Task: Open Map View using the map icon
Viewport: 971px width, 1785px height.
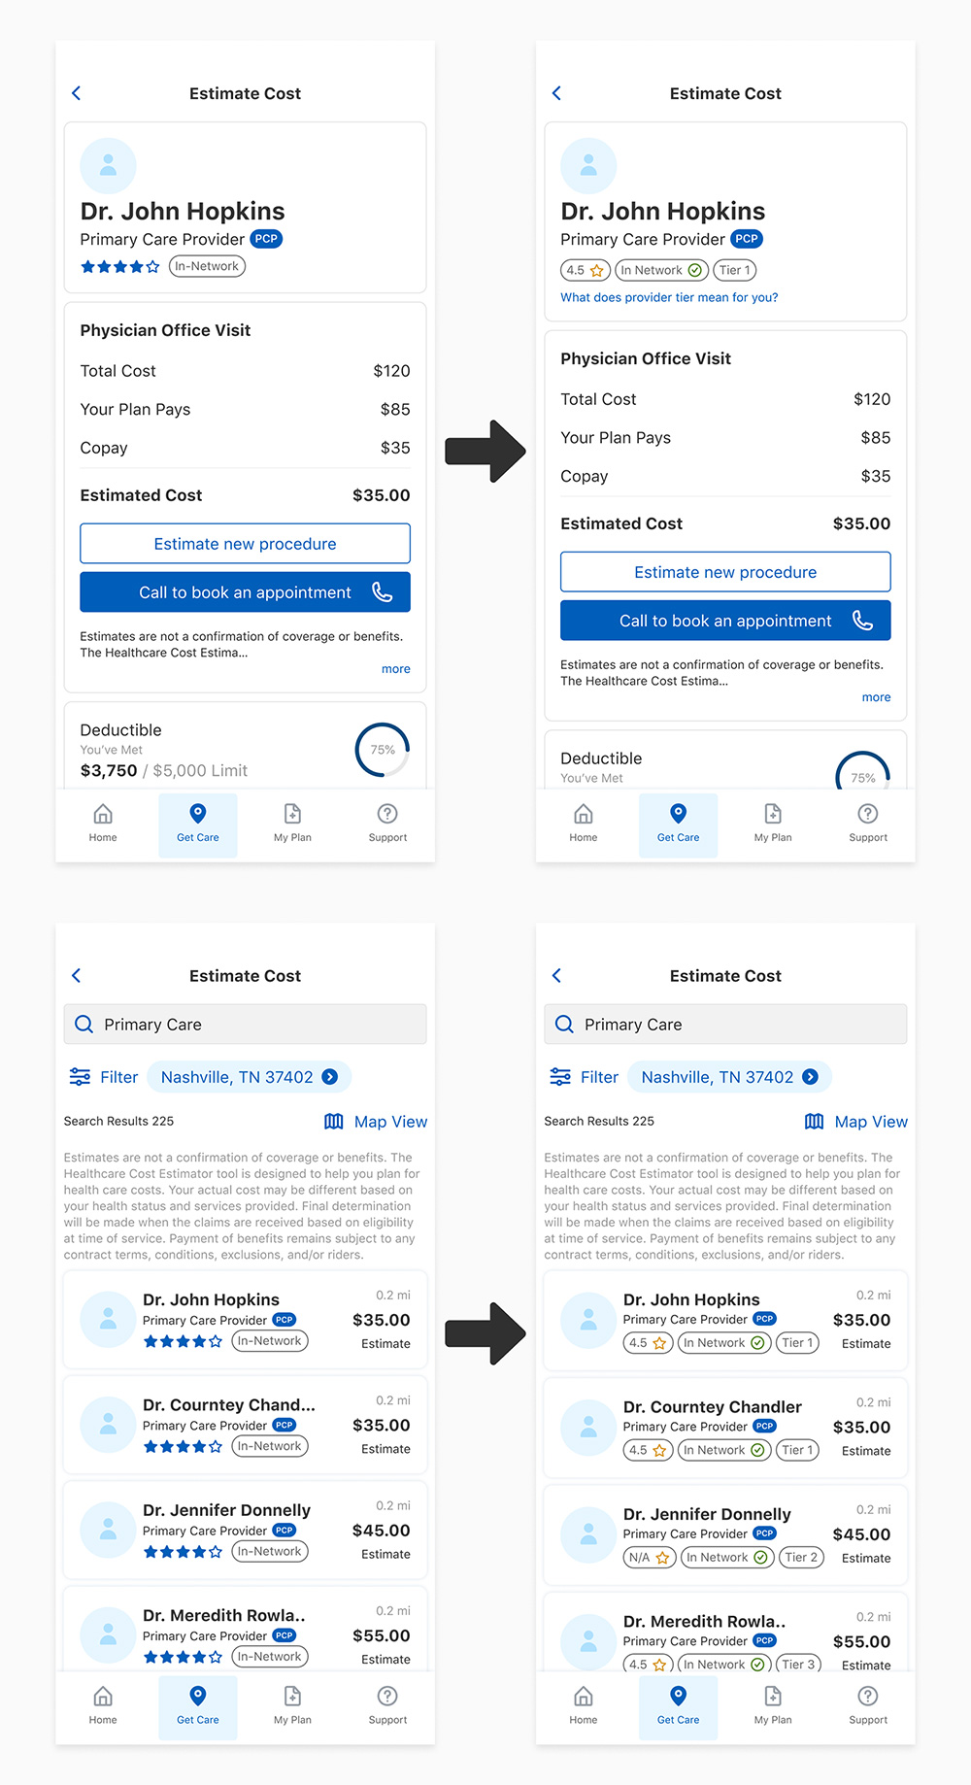Action: coord(333,1122)
